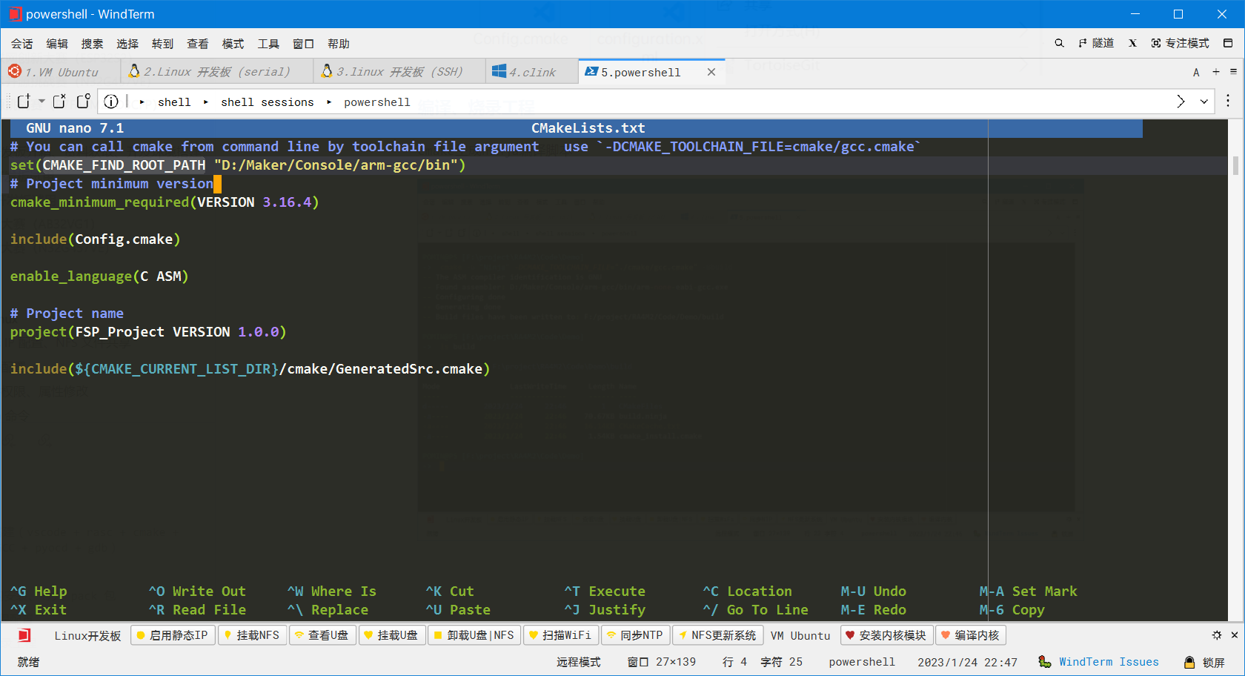
Task: Switch to the '1.VM Ubuntu' tab
Action: pyautogui.click(x=60, y=72)
